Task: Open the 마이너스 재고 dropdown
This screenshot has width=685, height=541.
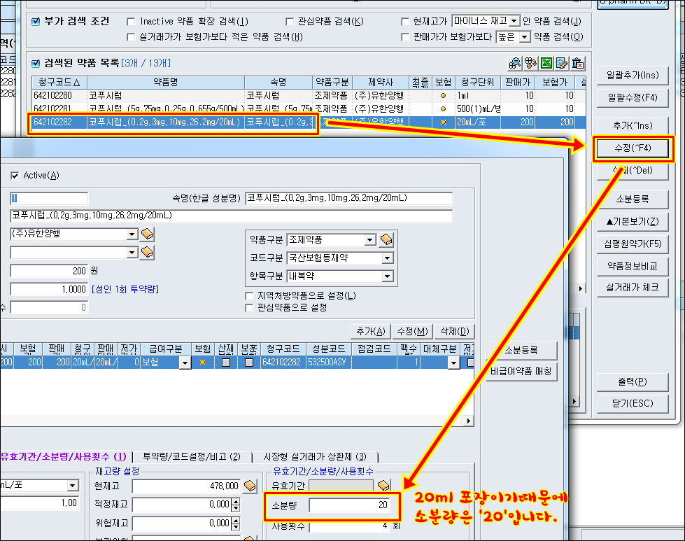Action: click(x=514, y=22)
